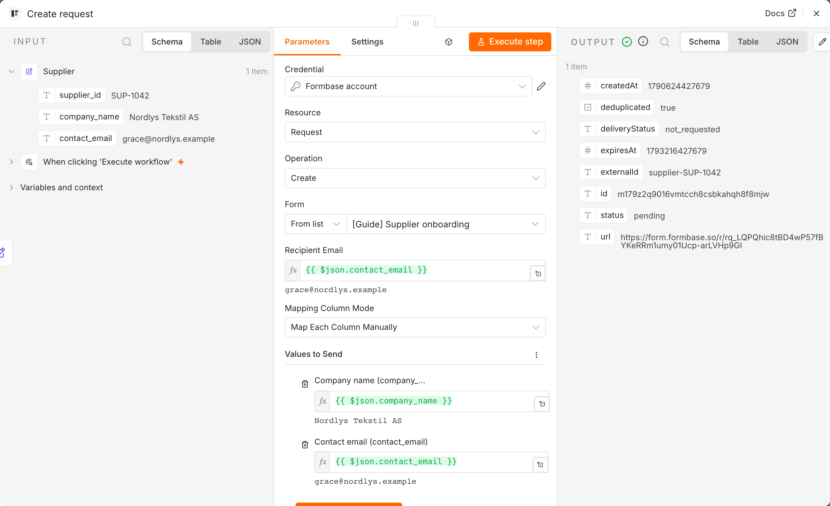This screenshot has height=506, width=830.
Task: Open the Operation dropdown showing Create
Action: click(x=415, y=178)
